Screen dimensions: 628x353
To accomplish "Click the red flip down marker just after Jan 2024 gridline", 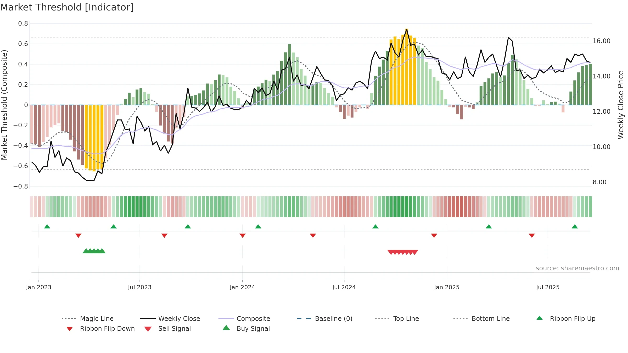I will coord(243,236).
